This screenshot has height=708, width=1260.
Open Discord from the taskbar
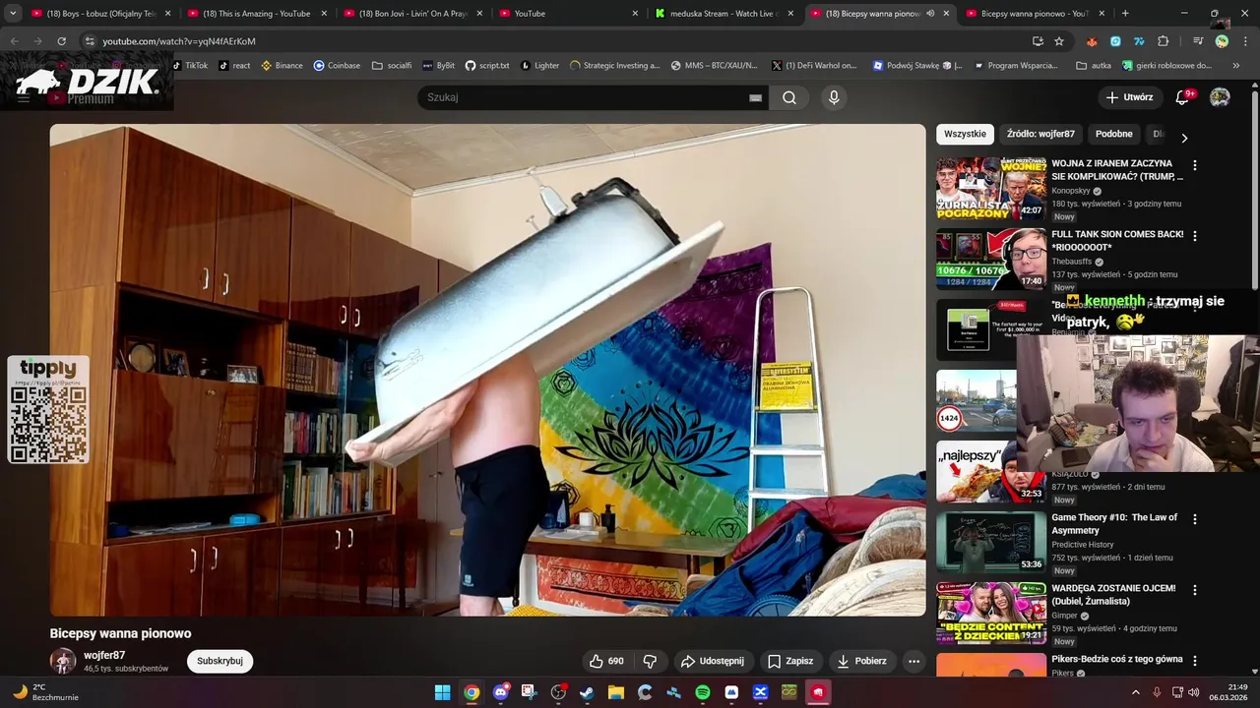500,692
